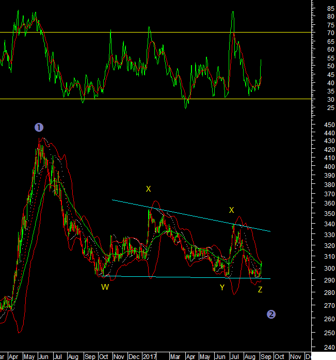The width and height of the screenshot is (336, 360).
Task: Click the 70 oscillator axis value
Action: pyautogui.click(x=331, y=33)
